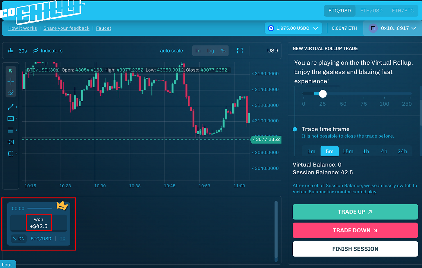Click the price label tool icon
Image resolution: width=422 pixels, height=268 pixels.
(x=11, y=142)
